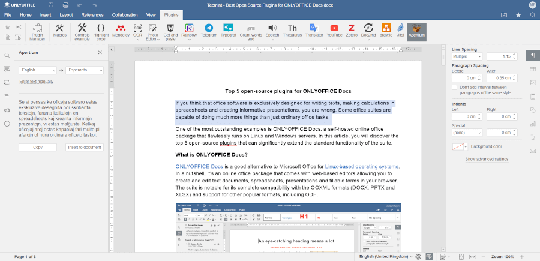Open the Plugin Manager
The height and width of the screenshot is (261, 540).
pos(37,32)
